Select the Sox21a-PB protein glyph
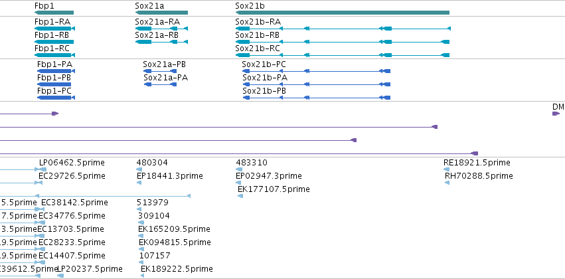This screenshot has height=279, width=565. [x=160, y=71]
